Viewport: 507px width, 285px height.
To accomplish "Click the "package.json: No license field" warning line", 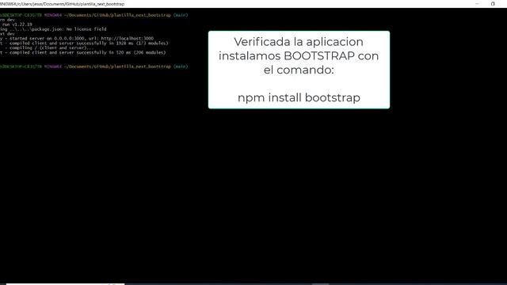I will [53, 29].
